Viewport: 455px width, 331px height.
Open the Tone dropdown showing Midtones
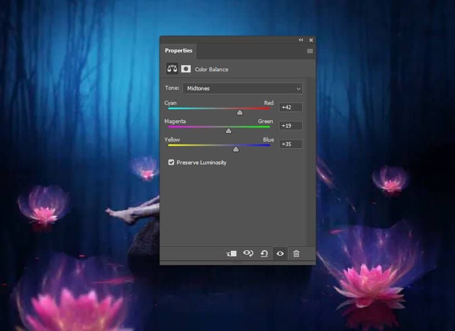[x=242, y=88]
